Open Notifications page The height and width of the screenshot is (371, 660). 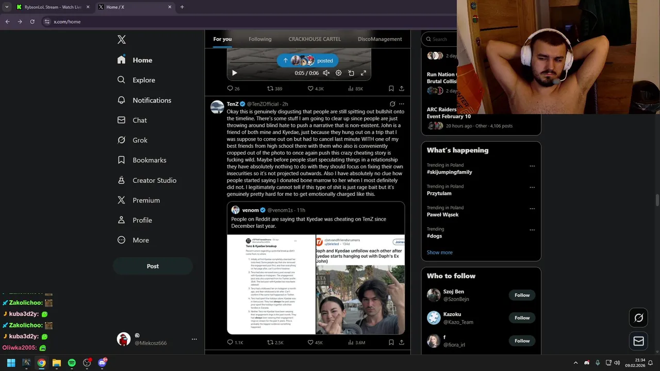[144, 100]
